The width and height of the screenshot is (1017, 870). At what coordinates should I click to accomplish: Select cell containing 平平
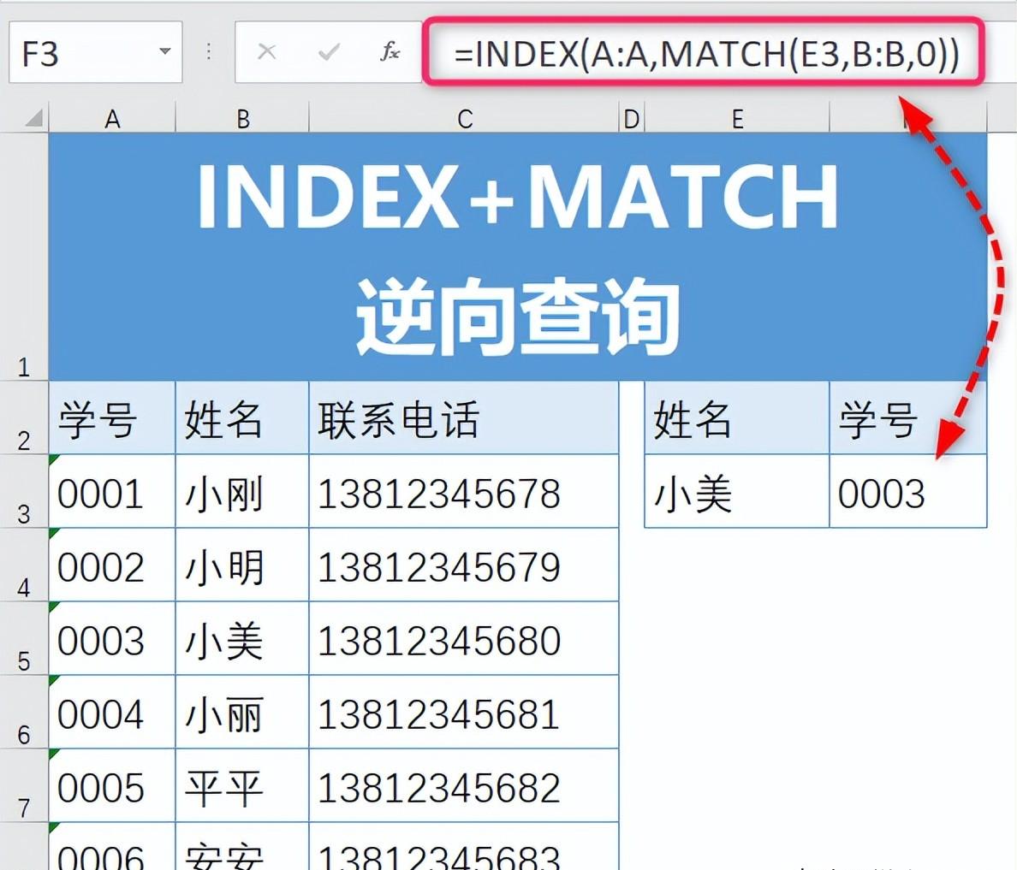point(242,785)
